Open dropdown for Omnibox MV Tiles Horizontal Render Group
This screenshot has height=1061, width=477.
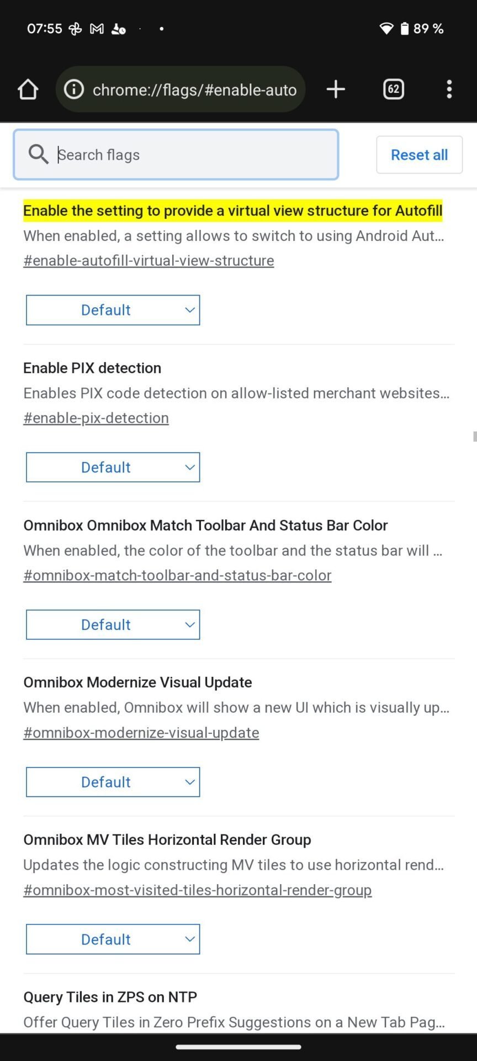point(113,939)
